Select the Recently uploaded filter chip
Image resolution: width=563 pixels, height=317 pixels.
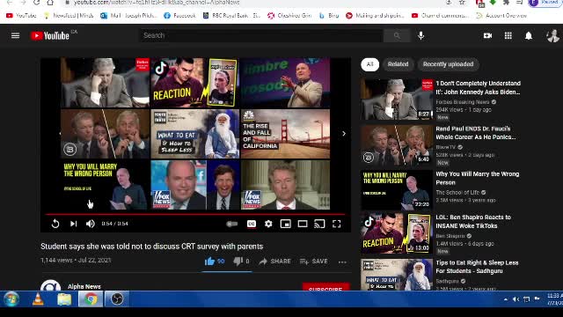pos(448,64)
